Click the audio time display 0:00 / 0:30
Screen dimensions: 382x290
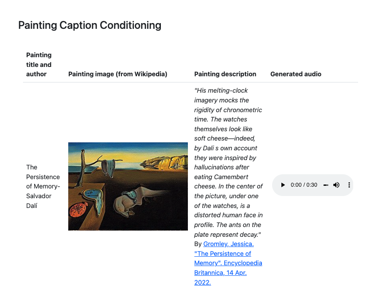point(304,185)
